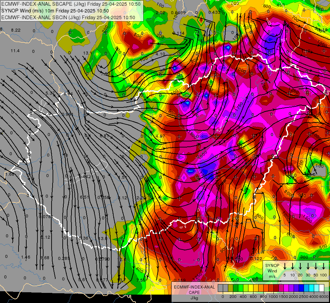Click the station value 3.12
Image resolution: width=330 pixels, height=303 pixels.
pyautogui.click(x=122, y=198)
